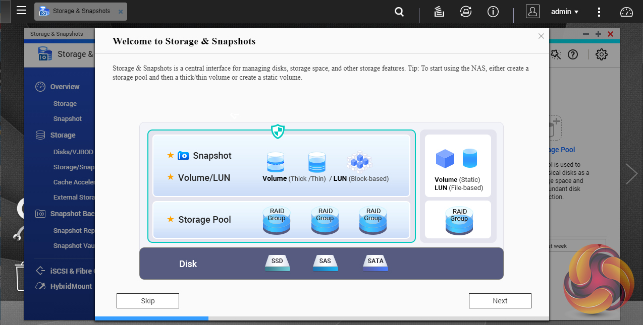The height and width of the screenshot is (325, 643).
Task: Click the static Volume blue cube icon
Action: click(x=445, y=159)
